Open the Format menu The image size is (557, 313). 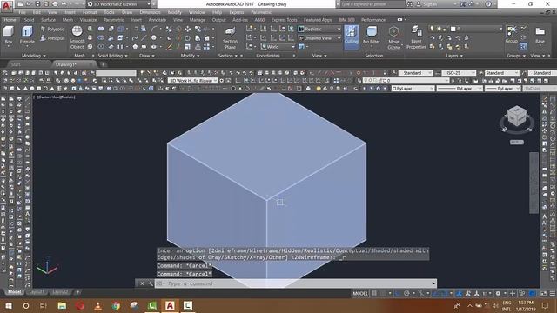[90, 12]
